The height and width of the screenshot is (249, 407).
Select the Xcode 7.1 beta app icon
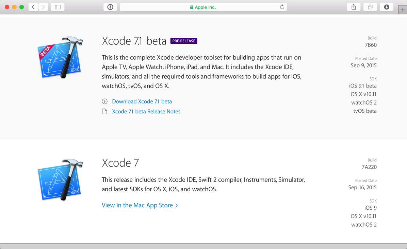tap(60, 58)
